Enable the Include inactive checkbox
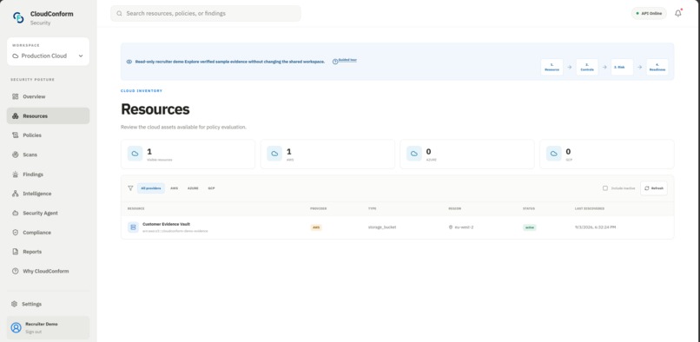700x342 pixels. tap(605, 188)
